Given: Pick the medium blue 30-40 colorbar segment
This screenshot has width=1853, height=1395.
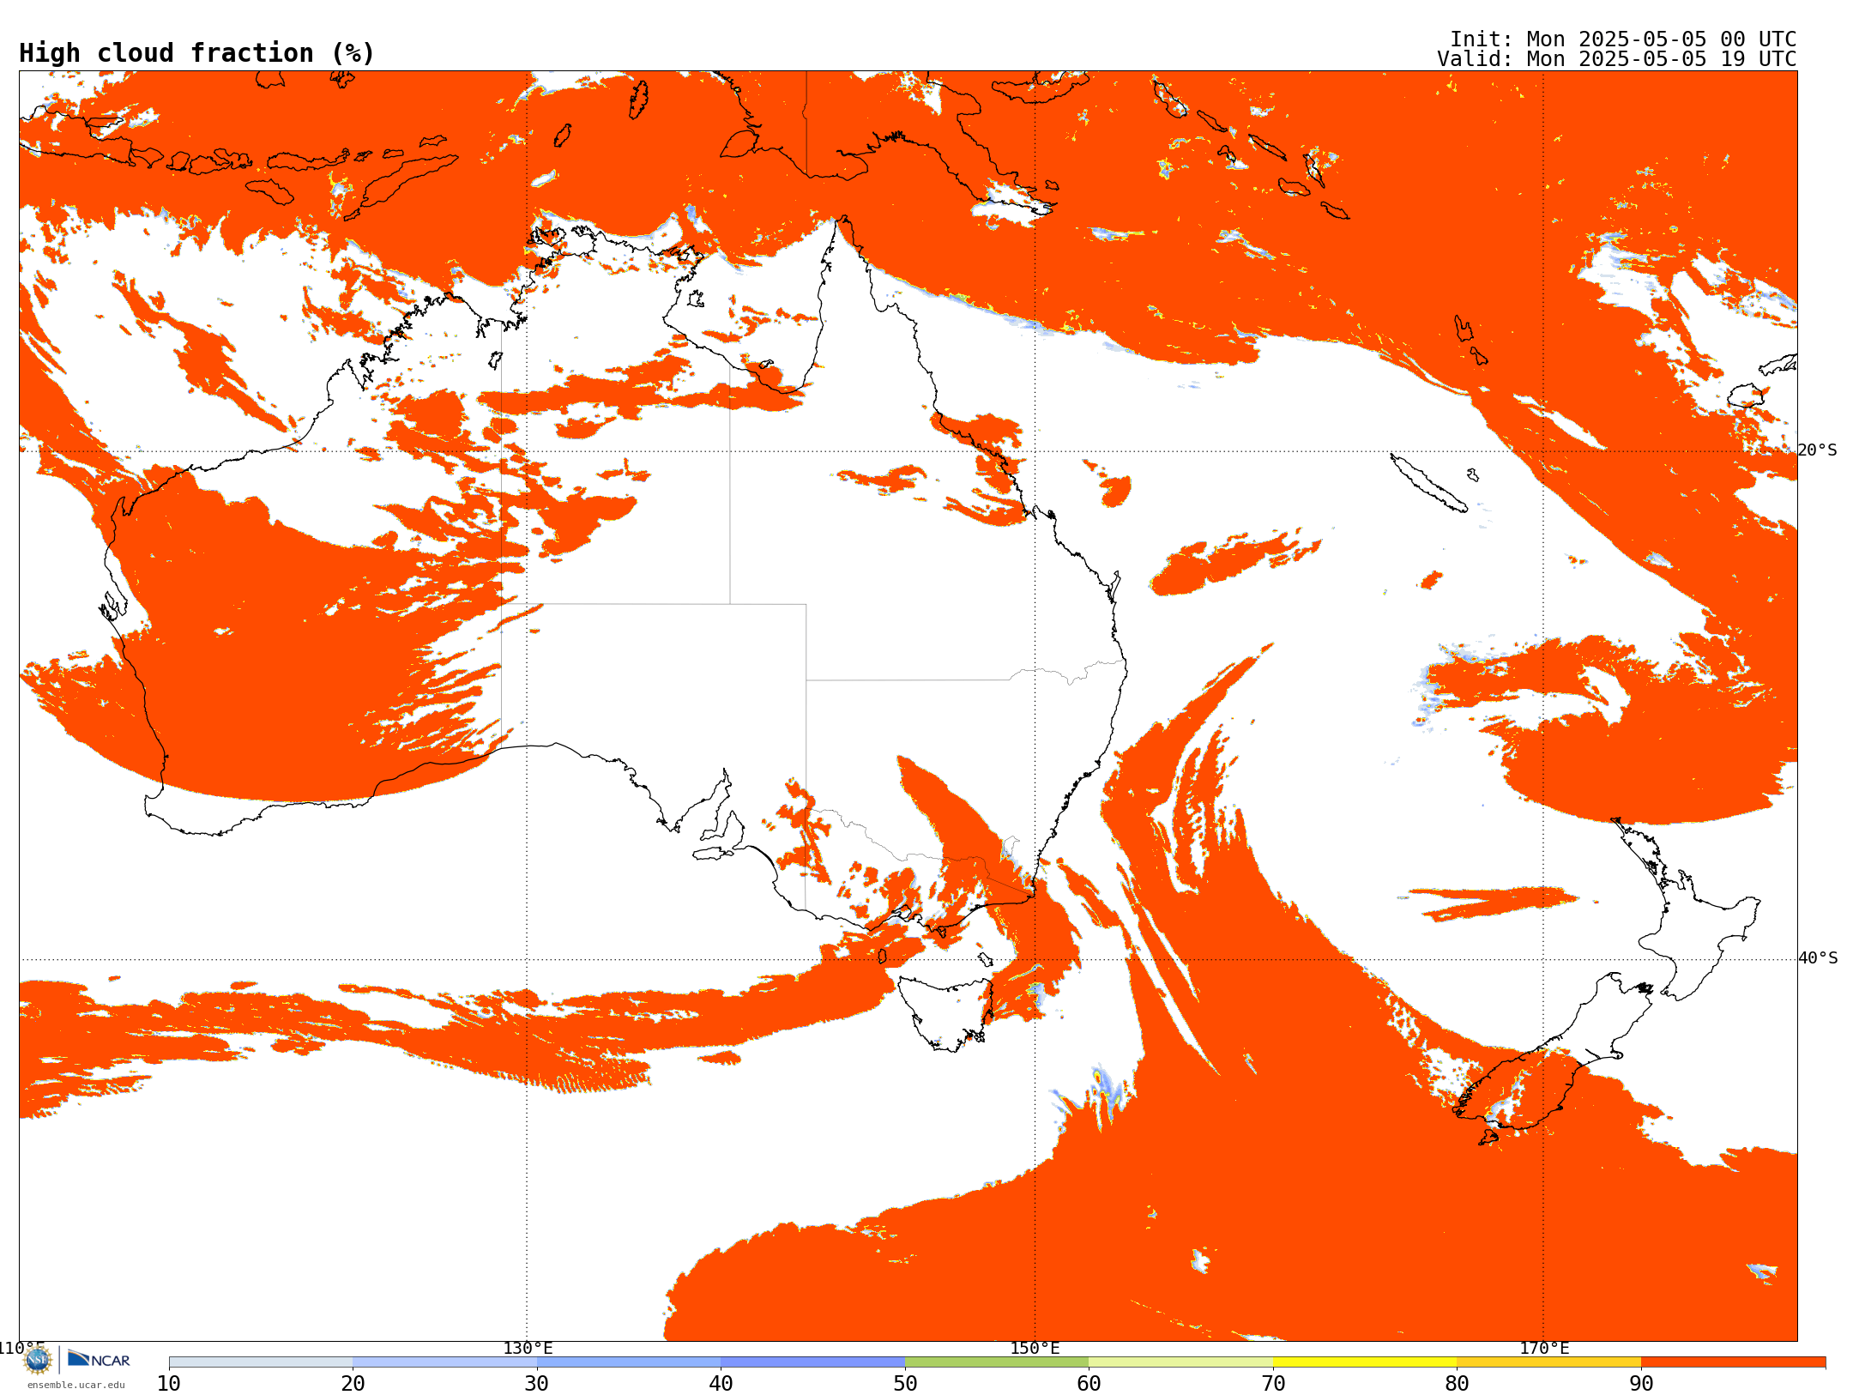Looking at the screenshot, I should pyautogui.click(x=629, y=1362).
